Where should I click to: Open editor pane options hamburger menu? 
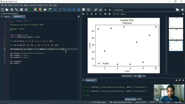pos(79,17)
